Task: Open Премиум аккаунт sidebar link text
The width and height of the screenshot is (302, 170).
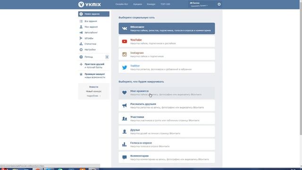Action: click(x=95, y=74)
